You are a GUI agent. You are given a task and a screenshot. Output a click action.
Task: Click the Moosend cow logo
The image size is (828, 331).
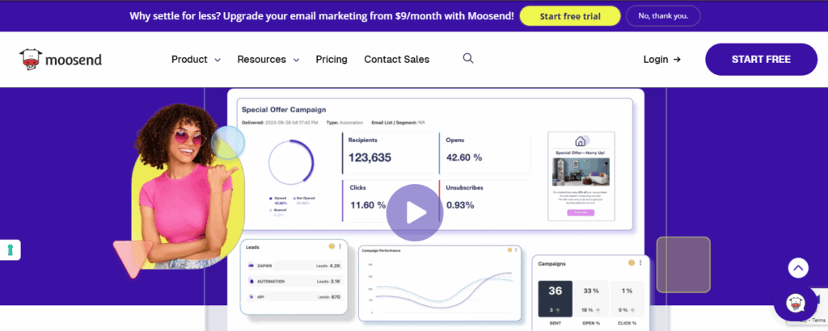click(60, 60)
